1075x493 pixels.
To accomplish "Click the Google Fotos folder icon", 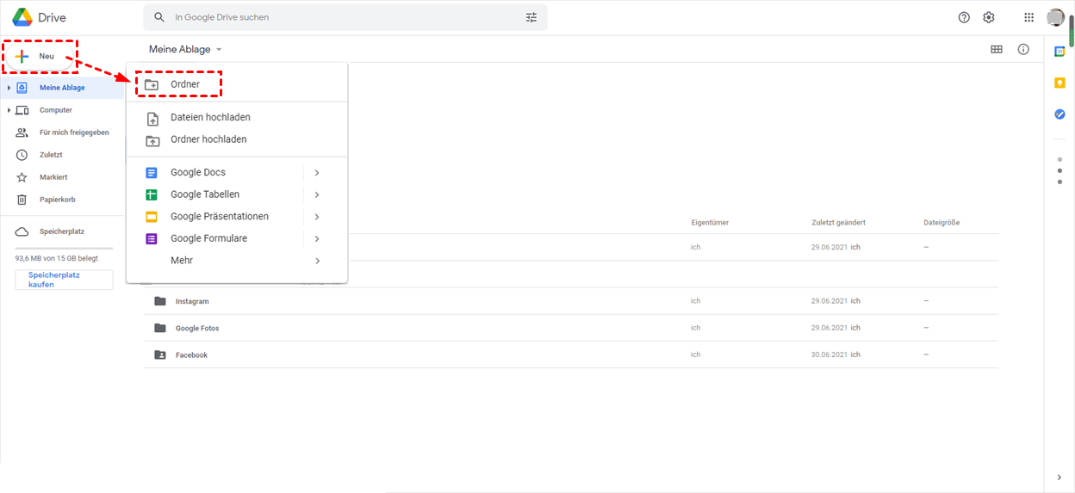I will tap(159, 328).
